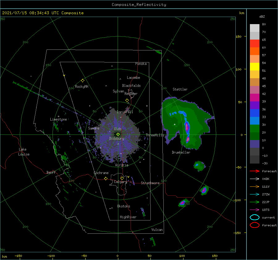Screen dimensions: 278x260
Task: Click the Banff town label
Action: coord(51,172)
